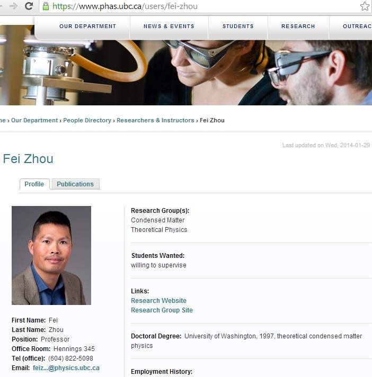Bookmark page with the star icon
The width and height of the screenshot is (372, 377).
(x=365, y=6)
